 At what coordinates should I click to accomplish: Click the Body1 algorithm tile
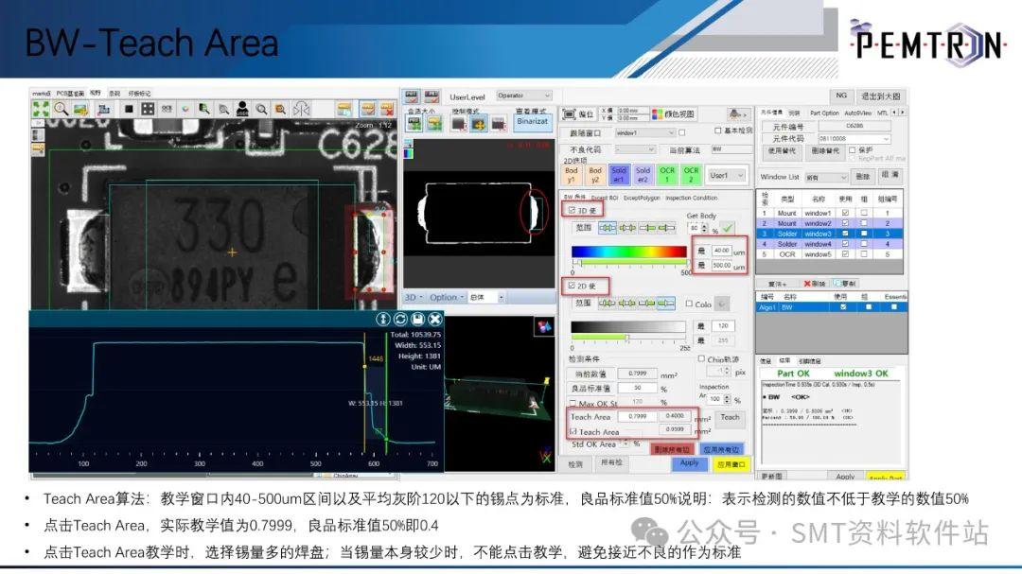[x=572, y=175]
